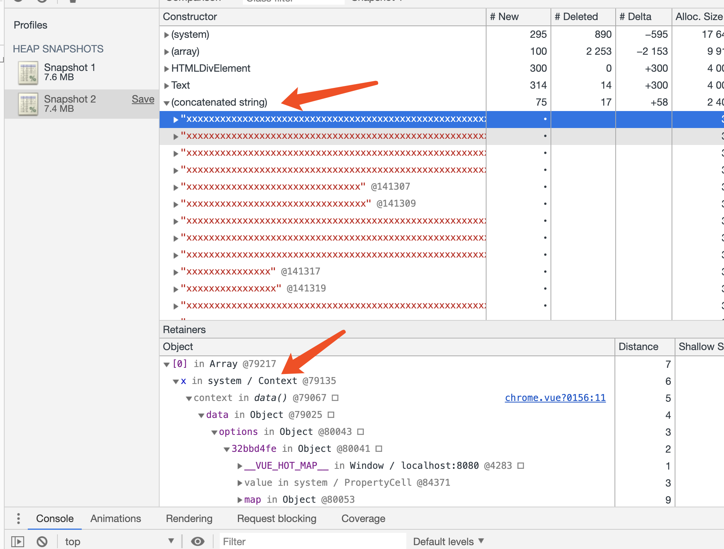This screenshot has width=724, height=549.
Task: Click the eye icon for live expressions
Action: [x=197, y=542]
